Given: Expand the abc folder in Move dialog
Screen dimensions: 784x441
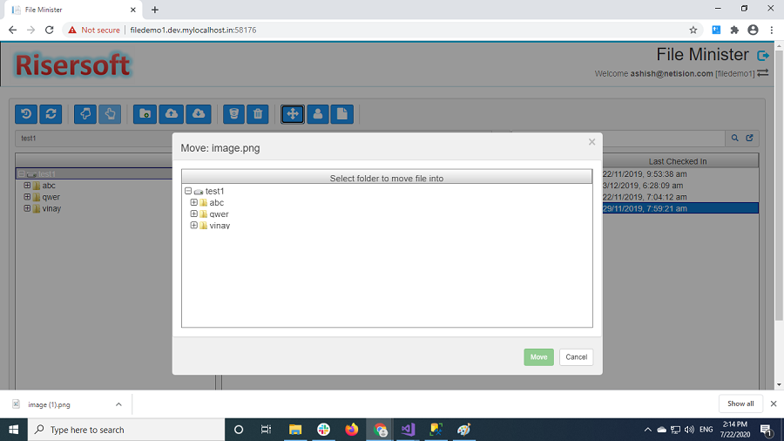Looking at the screenshot, I should tap(194, 203).
